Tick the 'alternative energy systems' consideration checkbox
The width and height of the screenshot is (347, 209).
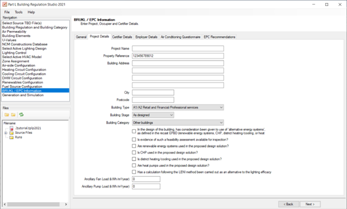tap(134, 131)
